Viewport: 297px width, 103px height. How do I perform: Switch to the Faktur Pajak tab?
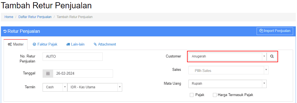(45, 44)
